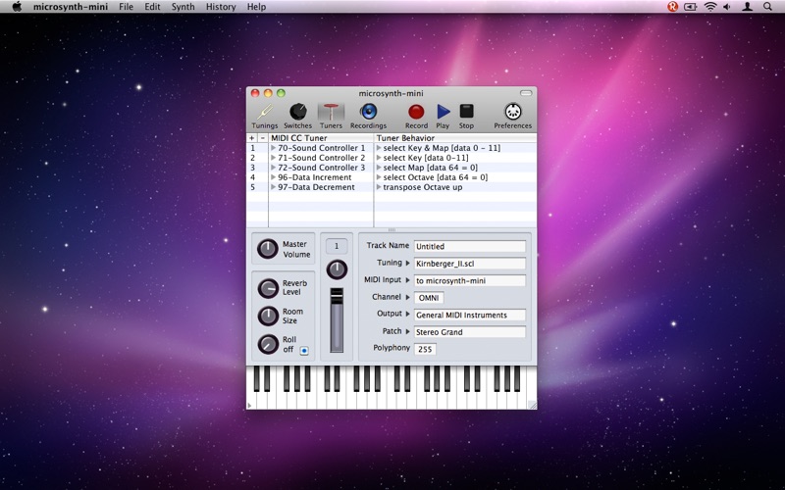Click the Room Size knob
Image resolution: width=785 pixels, height=490 pixels.
pos(268,316)
